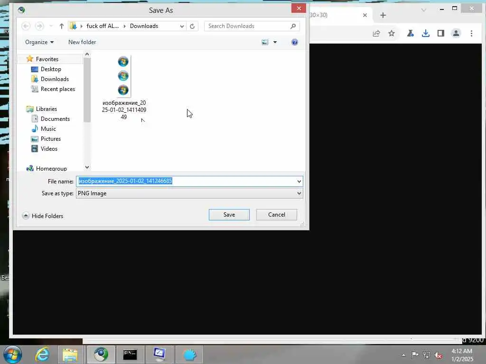The height and width of the screenshot is (364, 486).
Task: Open the Windows Start button
Action: 12,355
